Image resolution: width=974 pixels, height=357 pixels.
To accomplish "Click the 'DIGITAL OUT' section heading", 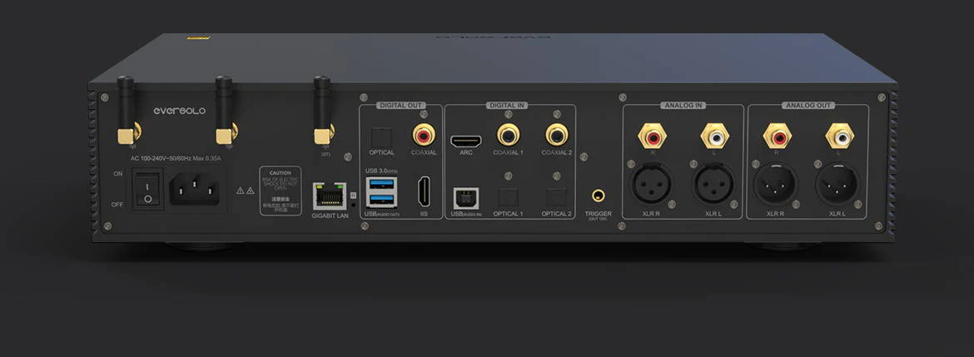I will [x=400, y=106].
